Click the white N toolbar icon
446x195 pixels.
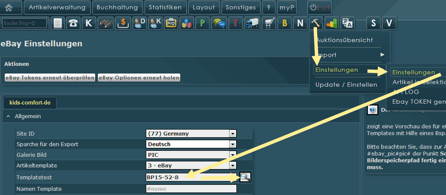pyautogui.click(x=300, y=23)
